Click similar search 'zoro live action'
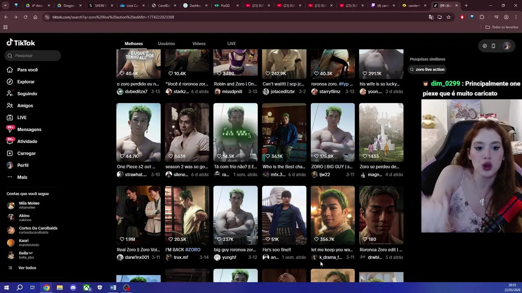 coord(427,70)
